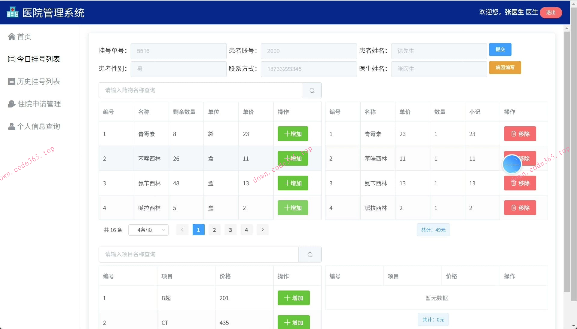The height and width of the screenshot is (329, 577).
Task: Click the previous-page arrow in pagination
Action: [x=182, y=230]
